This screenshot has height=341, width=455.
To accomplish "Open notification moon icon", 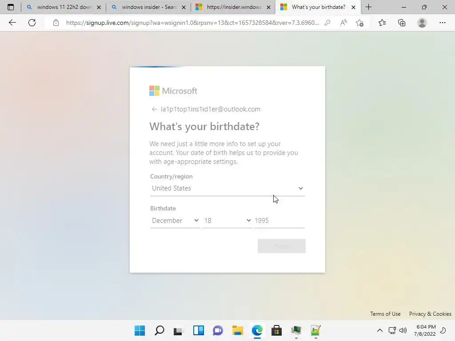I will click(443, 330).
